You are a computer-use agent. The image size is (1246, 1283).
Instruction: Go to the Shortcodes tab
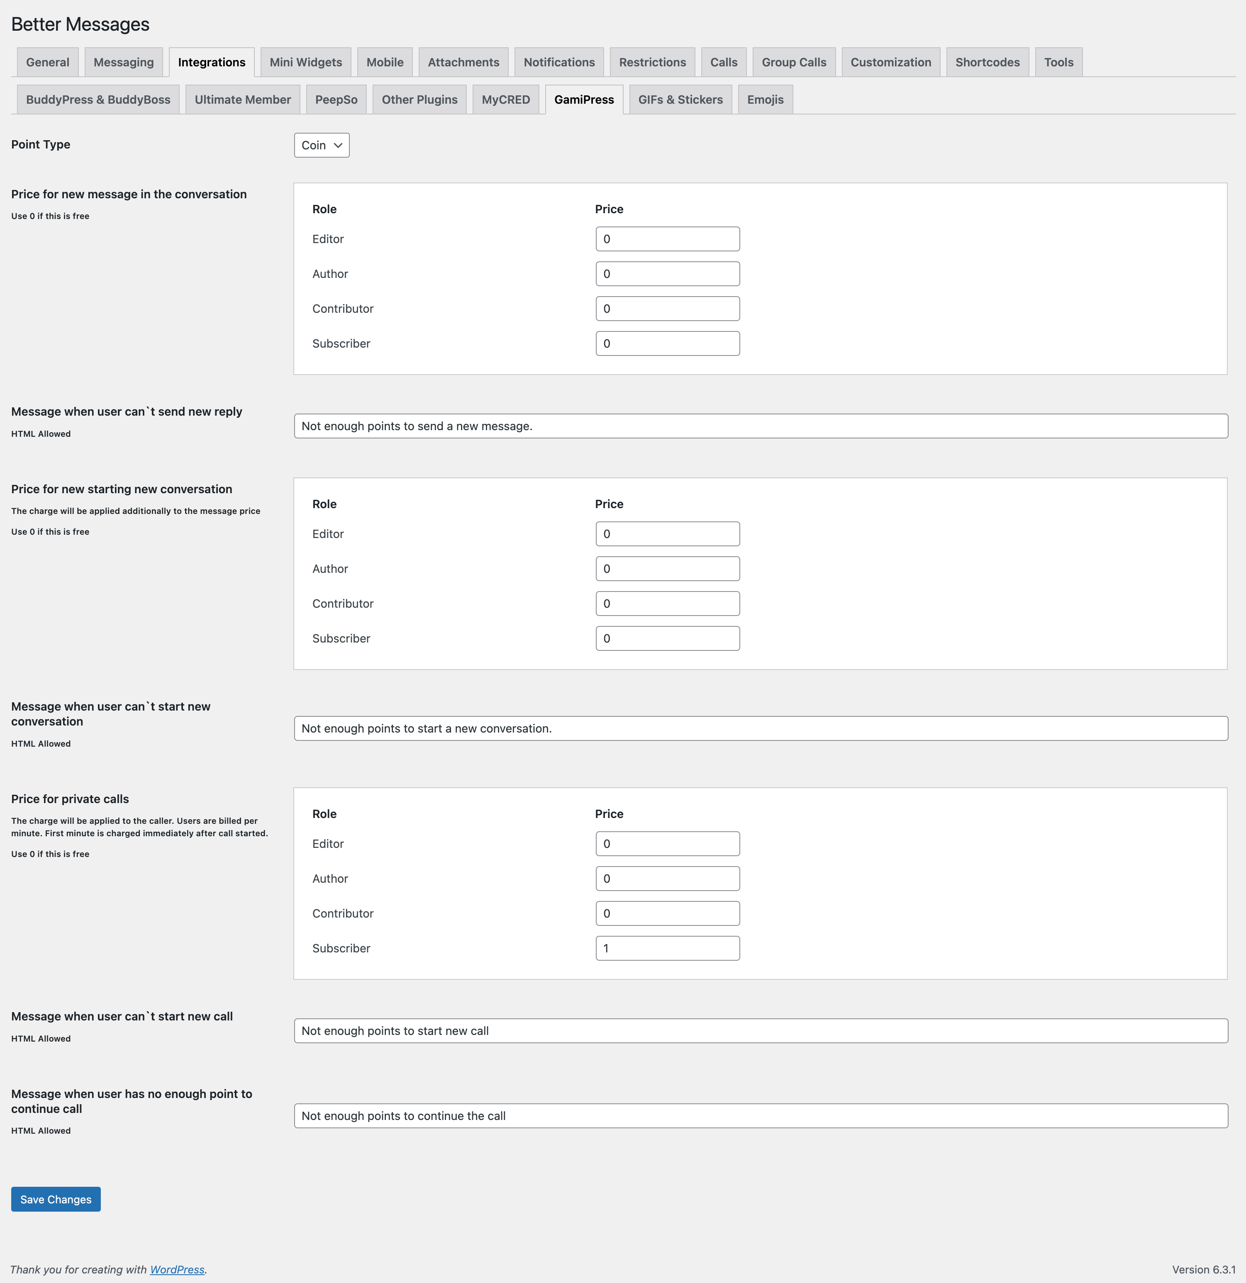(x=988, y=62)
